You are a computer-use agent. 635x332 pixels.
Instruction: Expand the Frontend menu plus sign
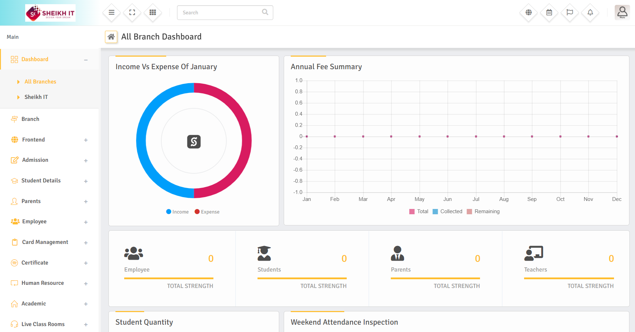[86, 140]
